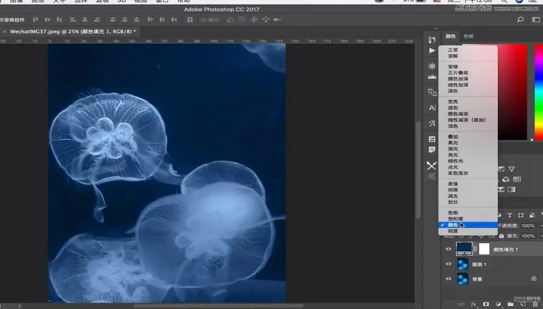The height and width of the screenshot is (309, 543).
Task: Create a new group folder icon
Action: (x=510, y=304)
